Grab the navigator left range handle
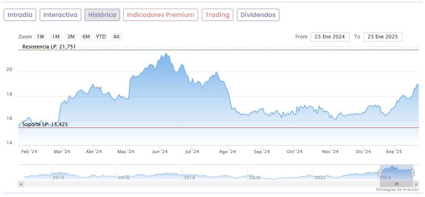425x197 pixels. coord(380,172)
